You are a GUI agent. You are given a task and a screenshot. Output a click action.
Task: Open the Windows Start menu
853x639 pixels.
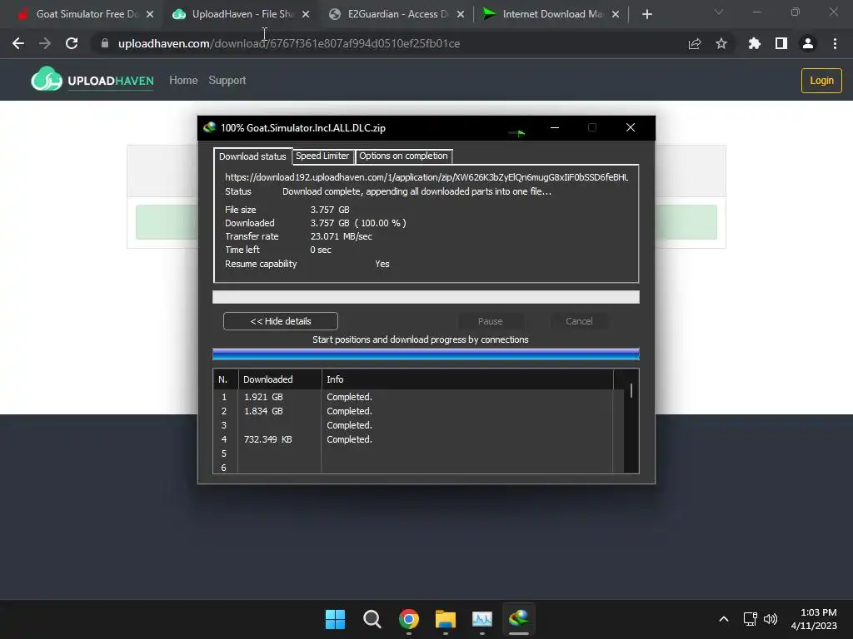click(335, 619)
